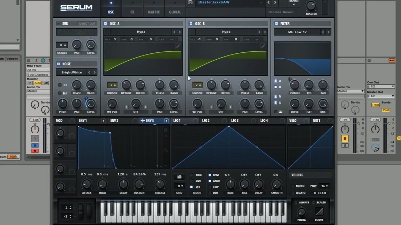Select previous OSC A wavetable arrow

(174, 32)
